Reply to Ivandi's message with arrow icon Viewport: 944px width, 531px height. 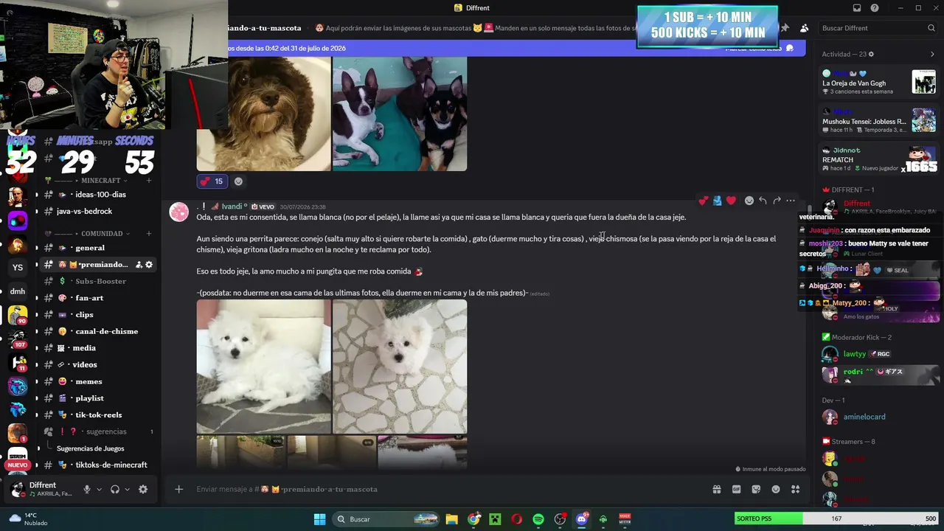point(763,201)
